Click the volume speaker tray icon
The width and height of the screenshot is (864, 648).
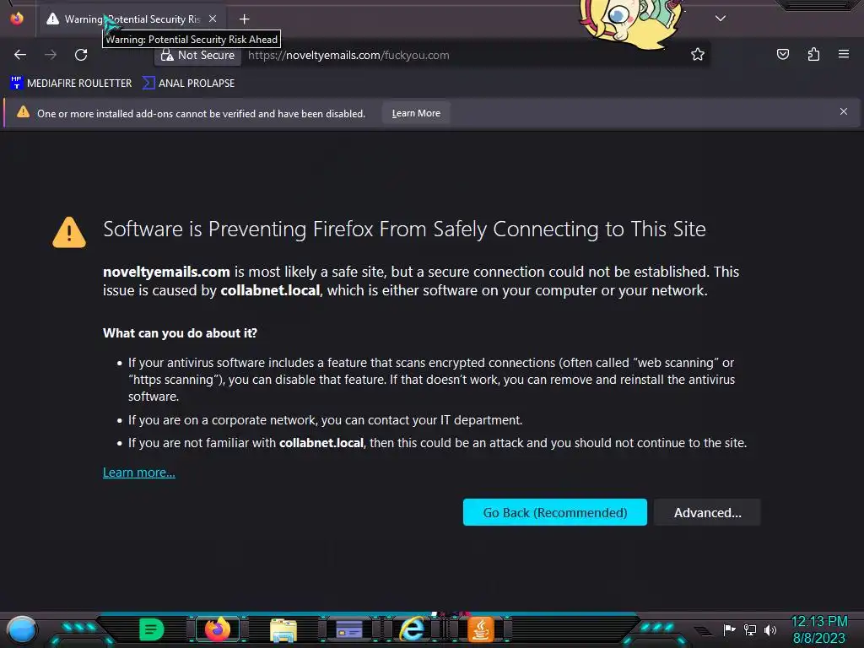769,629
